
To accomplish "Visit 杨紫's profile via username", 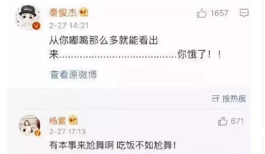I will (58, 121).
